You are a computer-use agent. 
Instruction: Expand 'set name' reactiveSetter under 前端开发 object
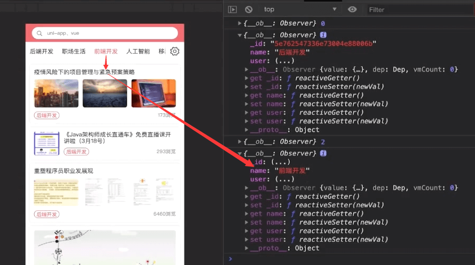pos(246,222)
